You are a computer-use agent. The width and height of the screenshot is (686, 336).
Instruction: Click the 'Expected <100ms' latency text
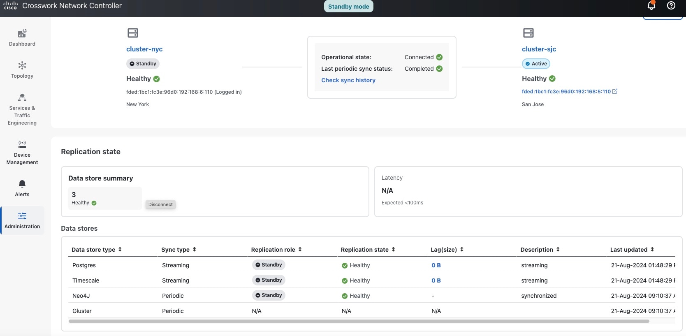(x=402, y=203)
